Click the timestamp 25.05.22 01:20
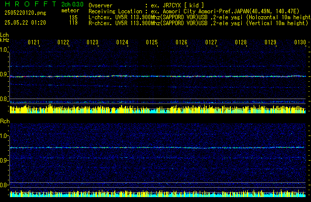This screenshot has width=311, height=202. coord(25,23)
